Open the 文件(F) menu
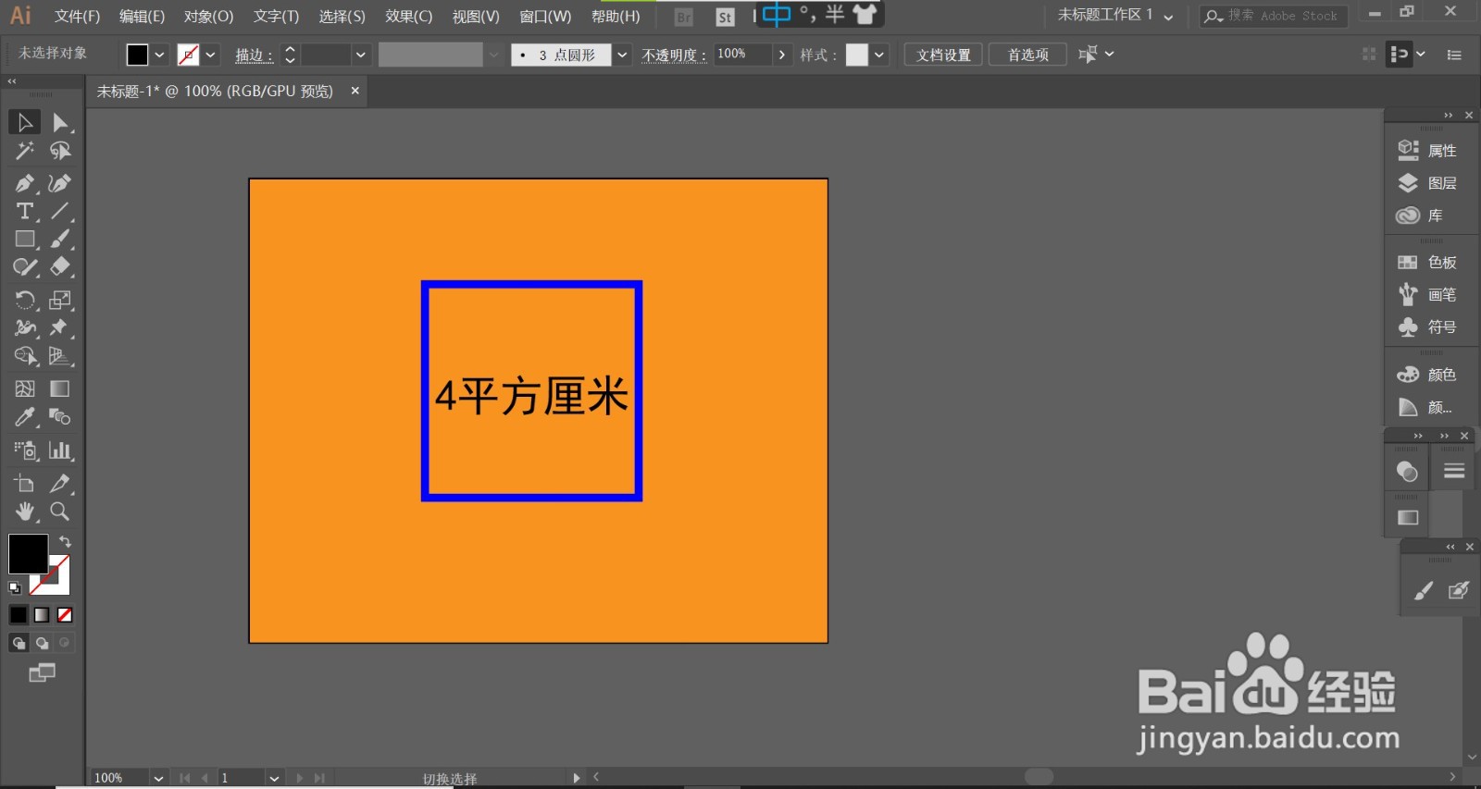Image resolution: width=1481 pixels, height=789 pixels. point(77,17)
